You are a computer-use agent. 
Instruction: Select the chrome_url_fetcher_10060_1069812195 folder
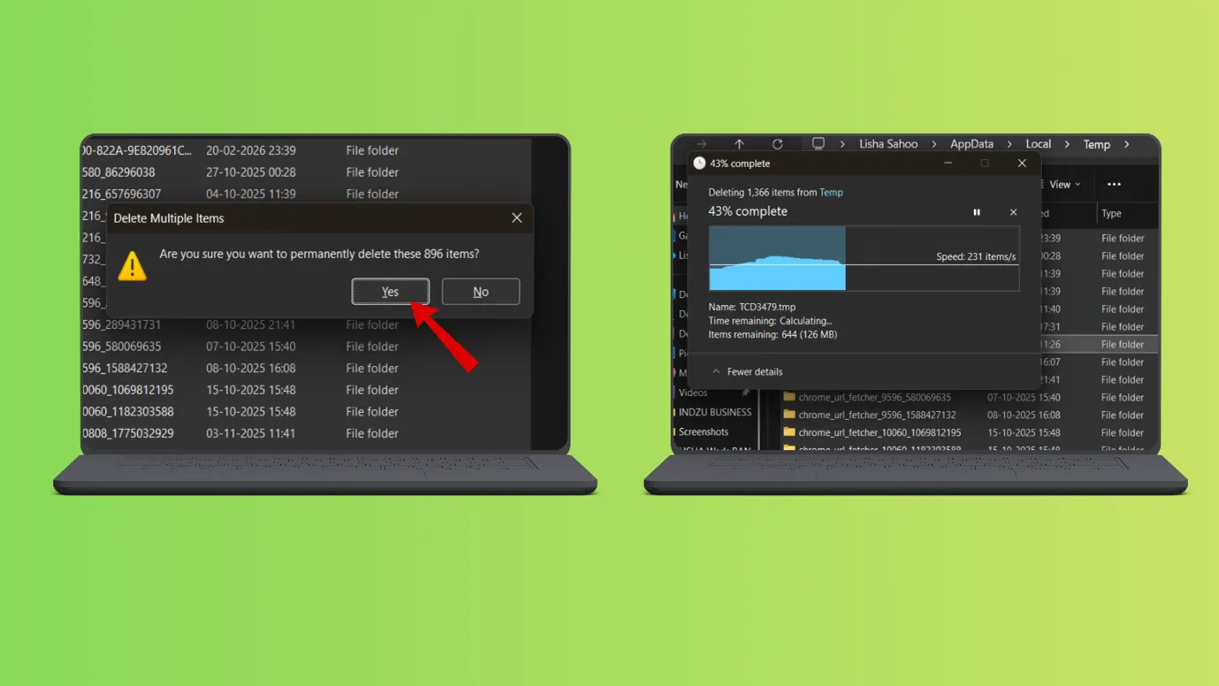tap(879, 433)
